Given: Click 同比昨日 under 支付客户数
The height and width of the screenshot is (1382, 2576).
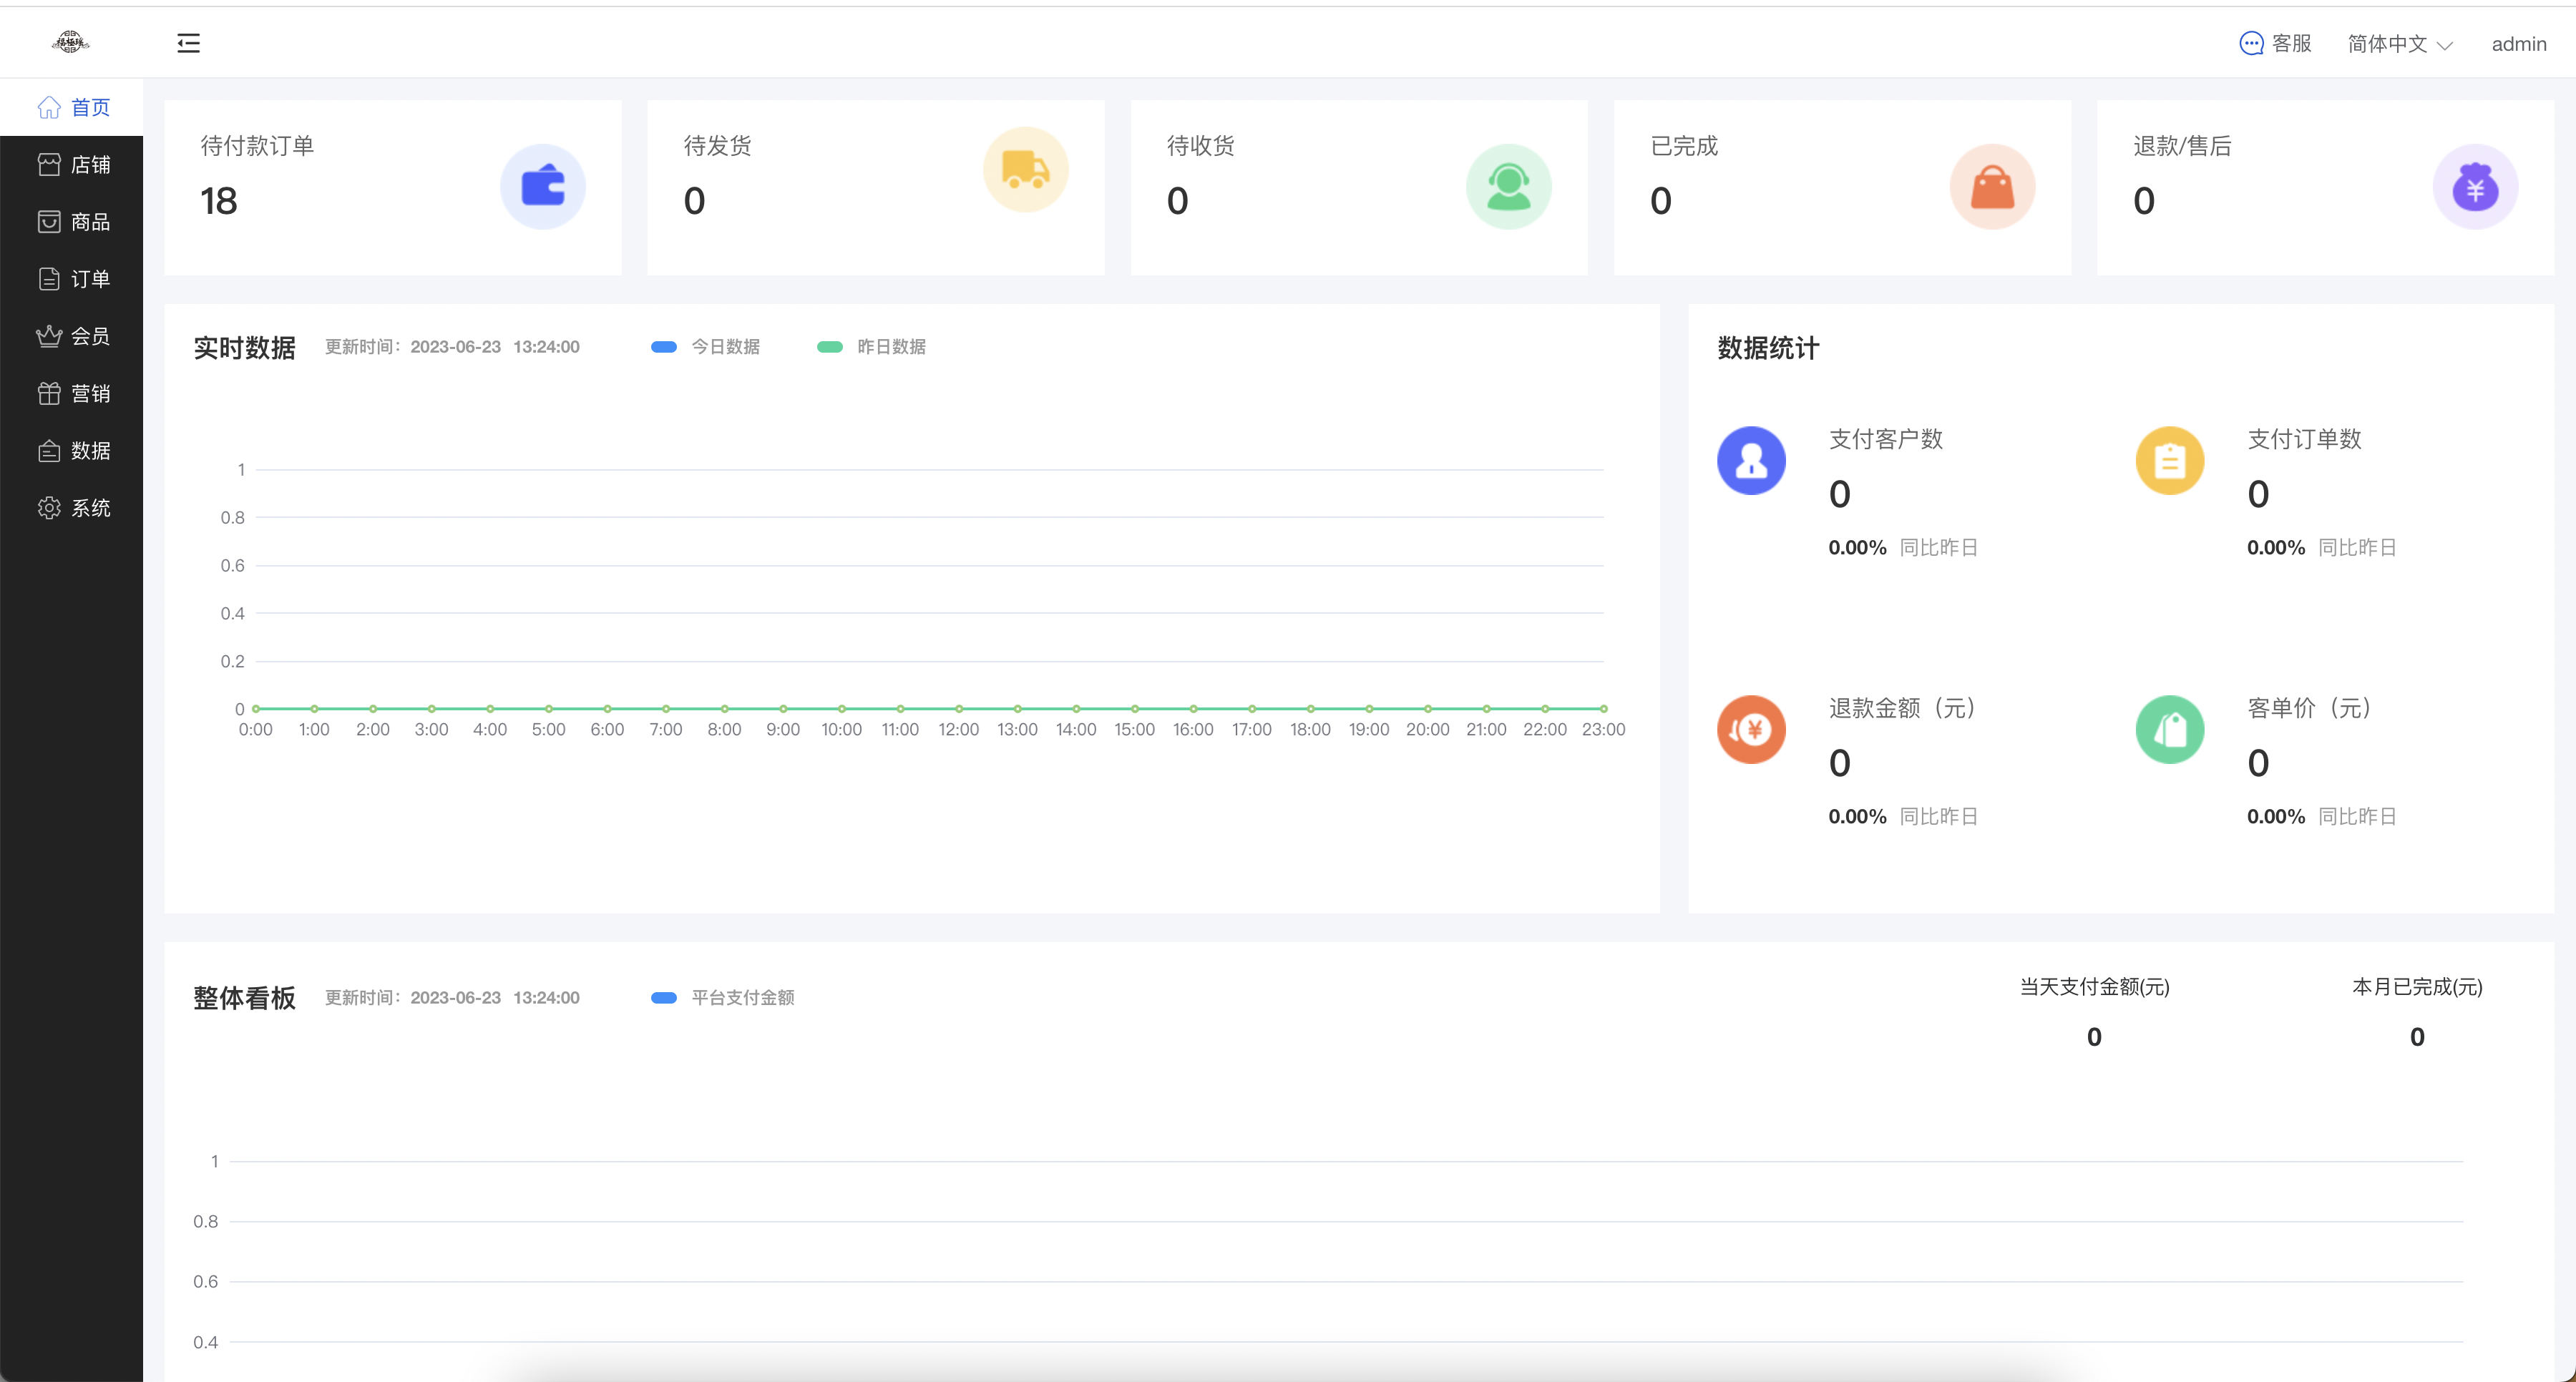Looking at the screenshot, I should tap(1939, 548).
